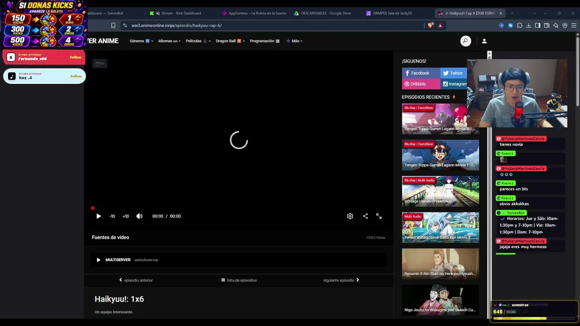580x326 pixels.
Task: Click the VER ANIME site logo
Action: pos(103,41)
